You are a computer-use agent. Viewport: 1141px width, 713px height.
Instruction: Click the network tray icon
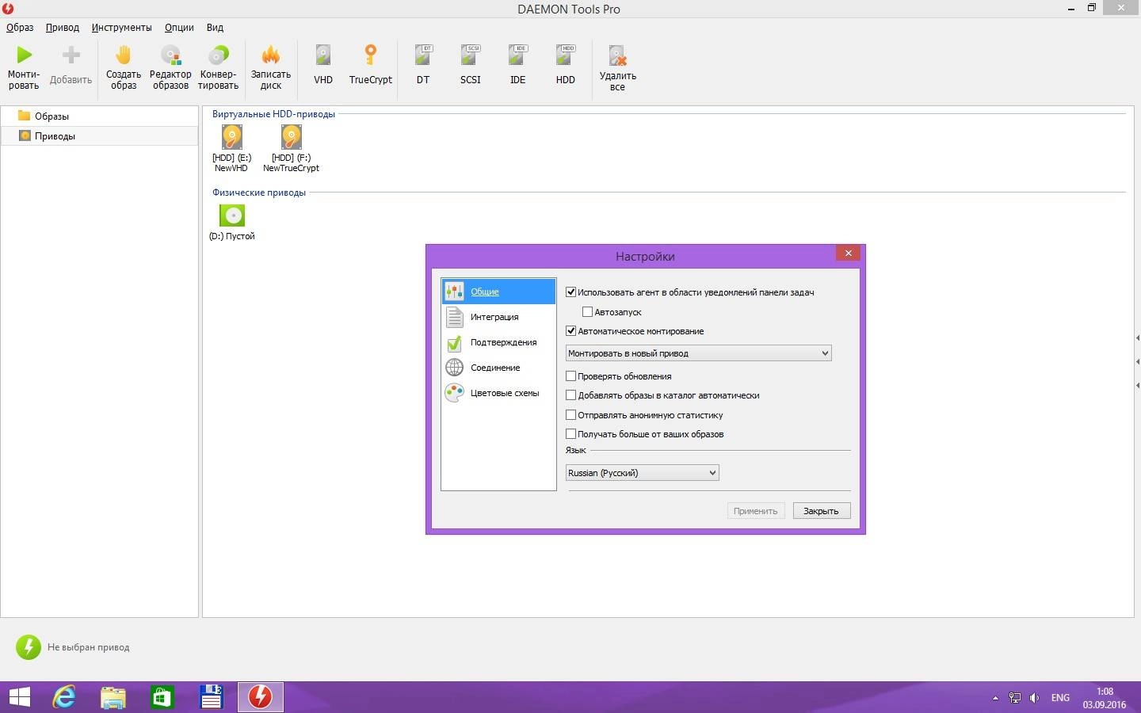[x=1015, y=698]
